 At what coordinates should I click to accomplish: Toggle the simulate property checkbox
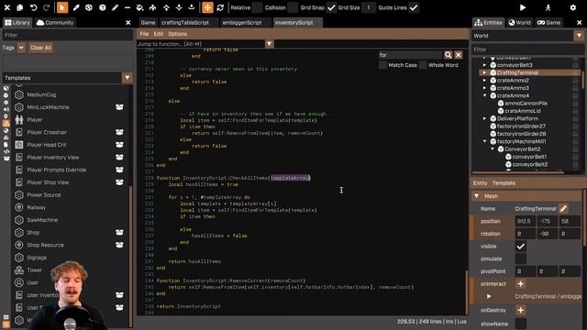click(520, 258)
